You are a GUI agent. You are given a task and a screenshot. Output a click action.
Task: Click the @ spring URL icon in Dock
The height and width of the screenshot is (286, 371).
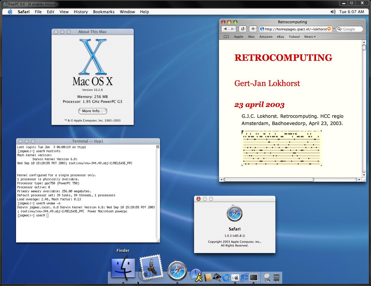point(267,277)
